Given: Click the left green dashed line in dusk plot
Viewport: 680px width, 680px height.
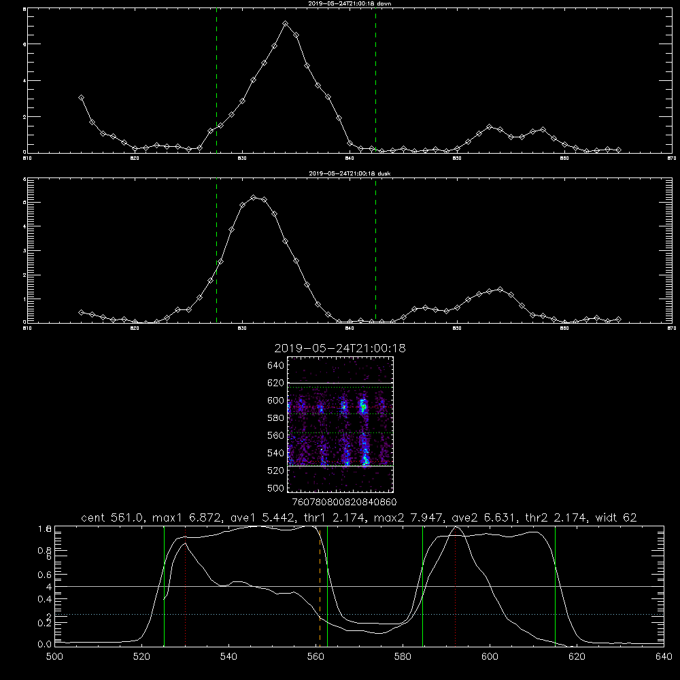Looking at the screenshot, I should coord(216,251).
